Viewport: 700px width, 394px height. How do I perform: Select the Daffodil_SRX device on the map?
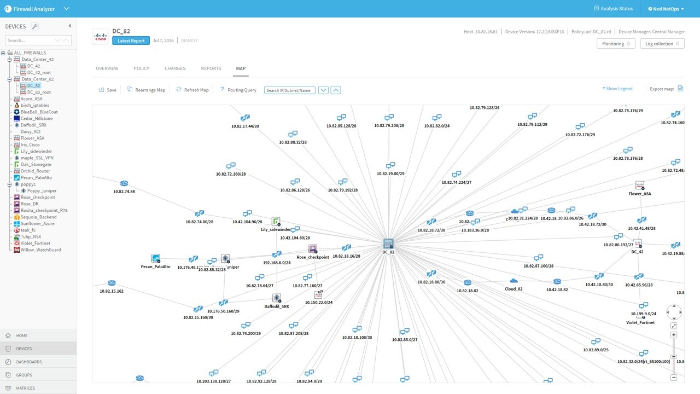tap(276, 299)
